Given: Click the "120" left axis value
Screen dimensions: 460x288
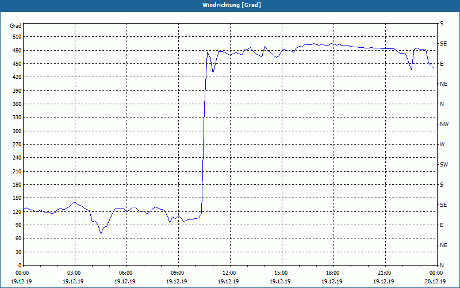Looking at the screenshot, I should (x=17, y=211).
